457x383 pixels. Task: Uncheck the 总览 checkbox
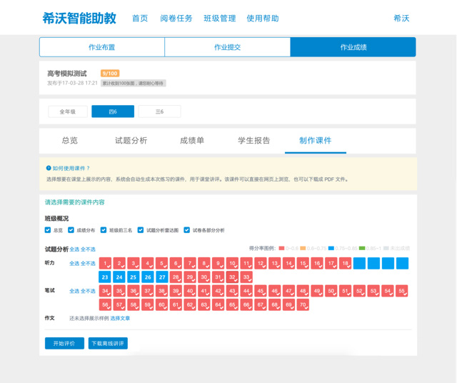[x=48, y=230]
